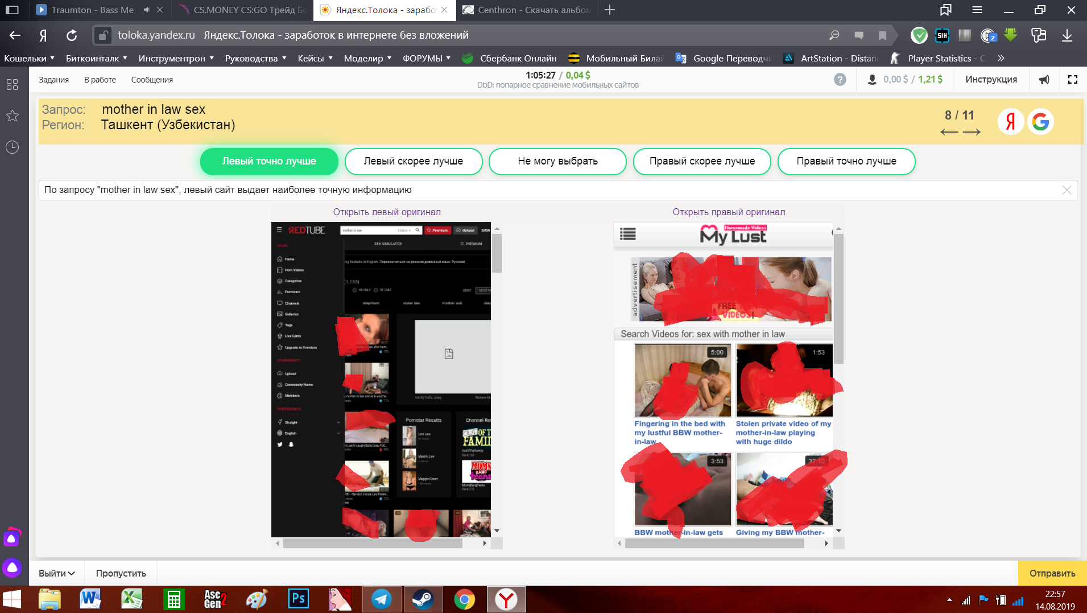Viewport: 1087px width, 613px height.
Task: Open the green download arrow extension
Action: [x=1010, y=35]
